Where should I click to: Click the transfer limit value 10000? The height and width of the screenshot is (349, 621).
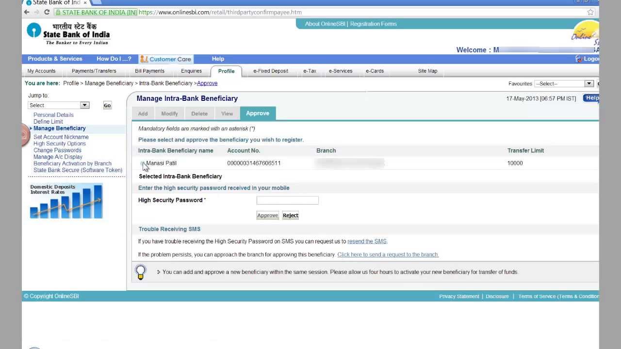pos(515,163)
